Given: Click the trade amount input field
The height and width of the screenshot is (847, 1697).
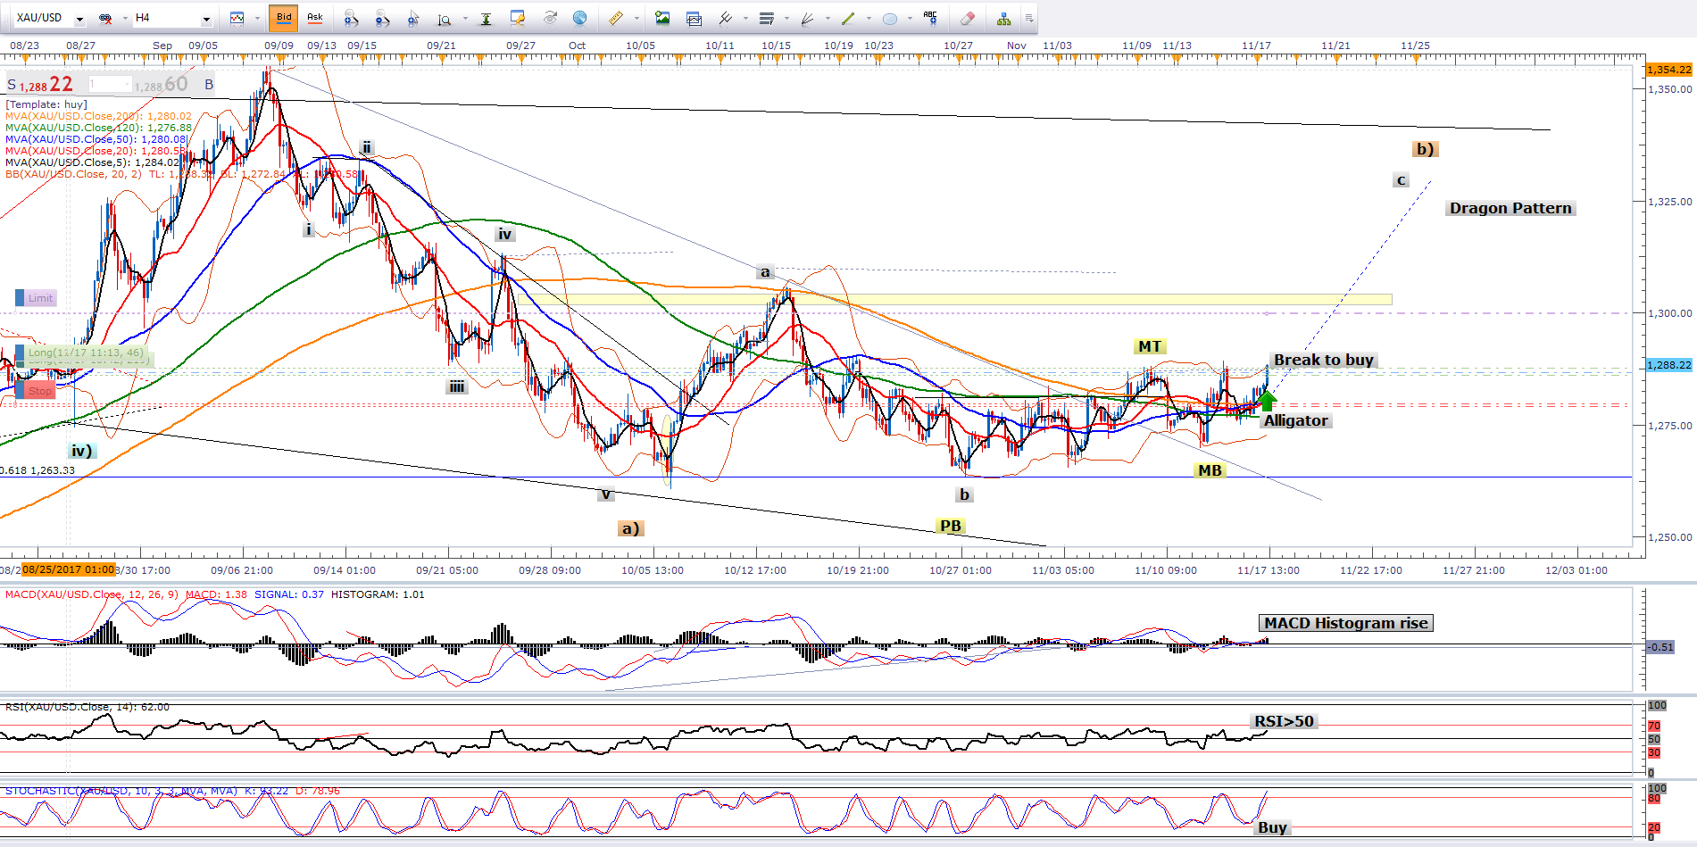Looking at the screenshot, I should tap(109, 84).
